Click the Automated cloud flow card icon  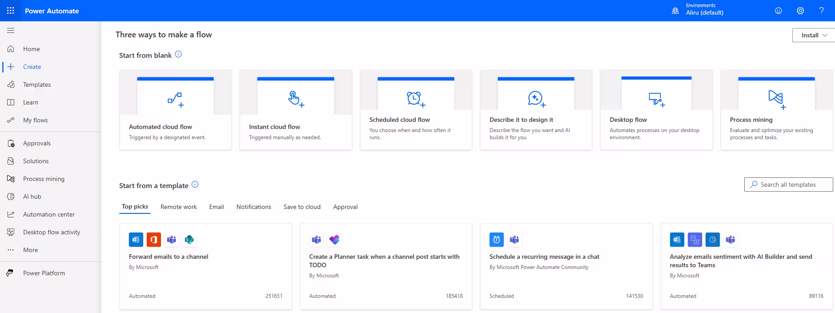pos(176,100)
